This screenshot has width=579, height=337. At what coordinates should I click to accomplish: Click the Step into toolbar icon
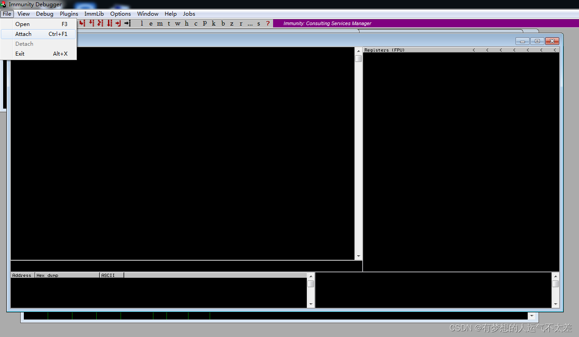[x=82, y=23]
